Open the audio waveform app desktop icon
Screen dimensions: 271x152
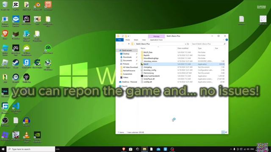pos(5,92)
